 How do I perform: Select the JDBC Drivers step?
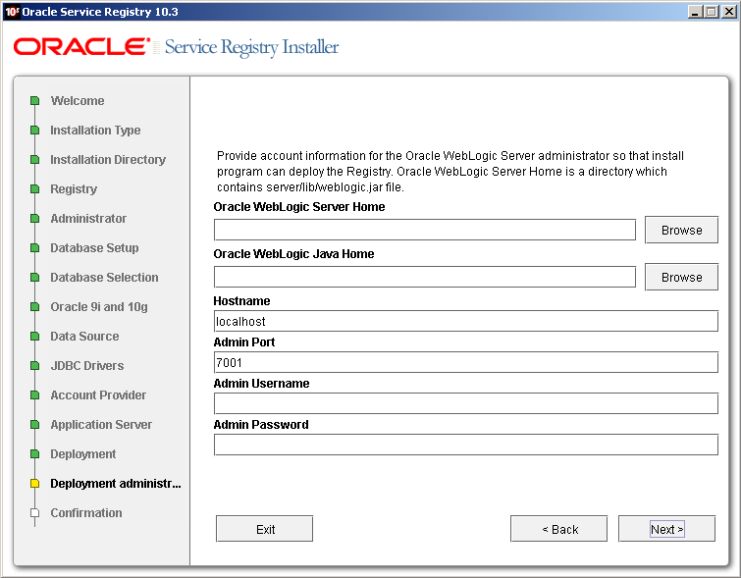[87, 366]
